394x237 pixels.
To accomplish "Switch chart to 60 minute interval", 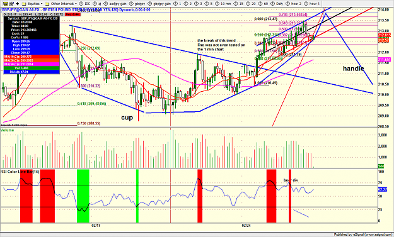I will pyautogui.click(x=264, y=4).
